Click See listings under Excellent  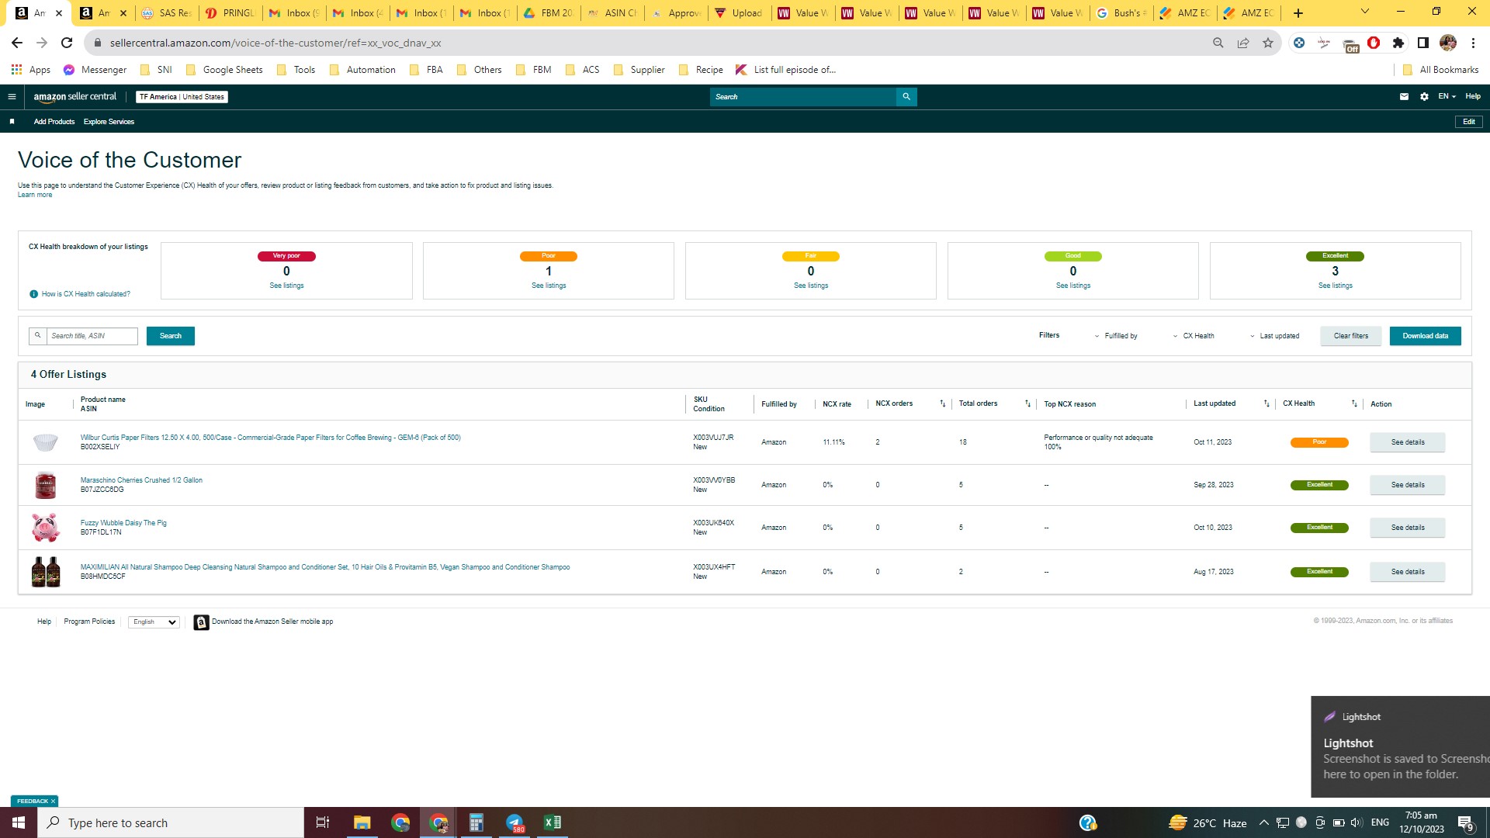coord(1336,286)
